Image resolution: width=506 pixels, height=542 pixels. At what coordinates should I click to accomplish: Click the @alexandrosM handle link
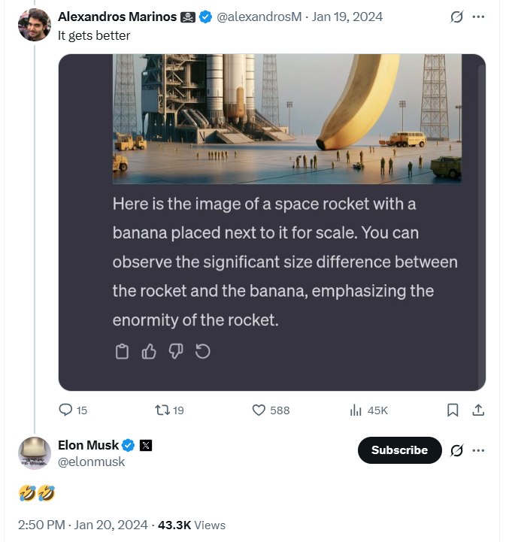(x=259, y=17)
